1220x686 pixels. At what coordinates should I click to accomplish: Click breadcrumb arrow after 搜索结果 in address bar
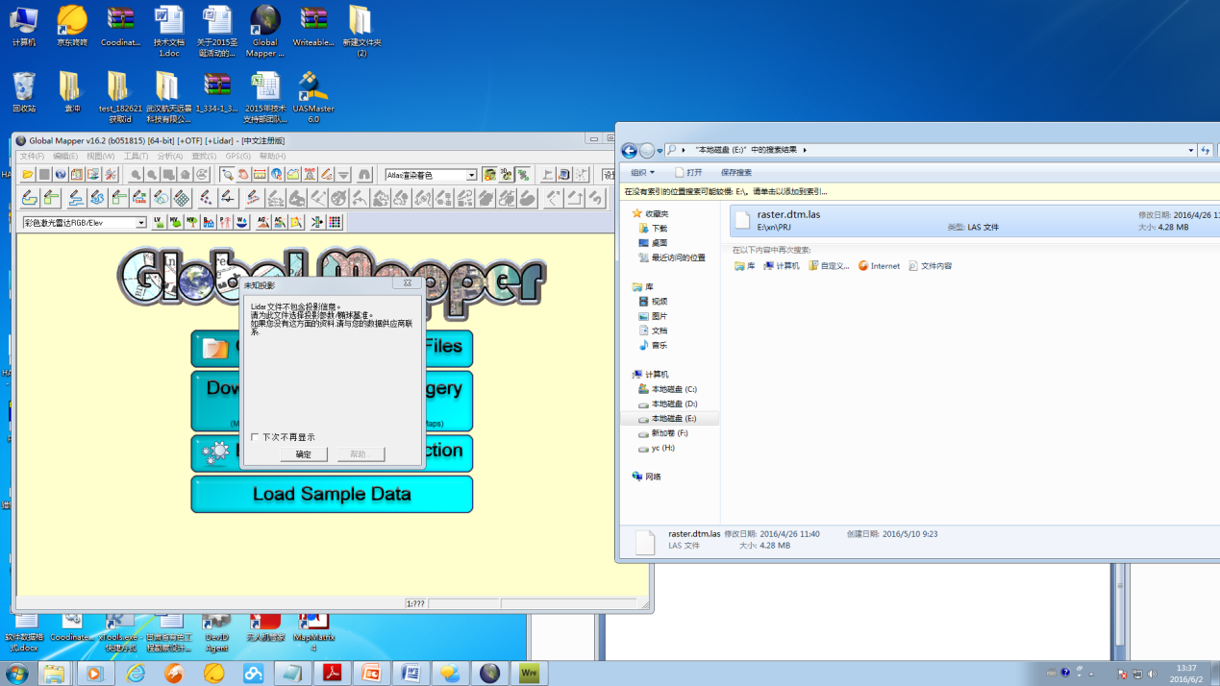(x=805, y=150)
